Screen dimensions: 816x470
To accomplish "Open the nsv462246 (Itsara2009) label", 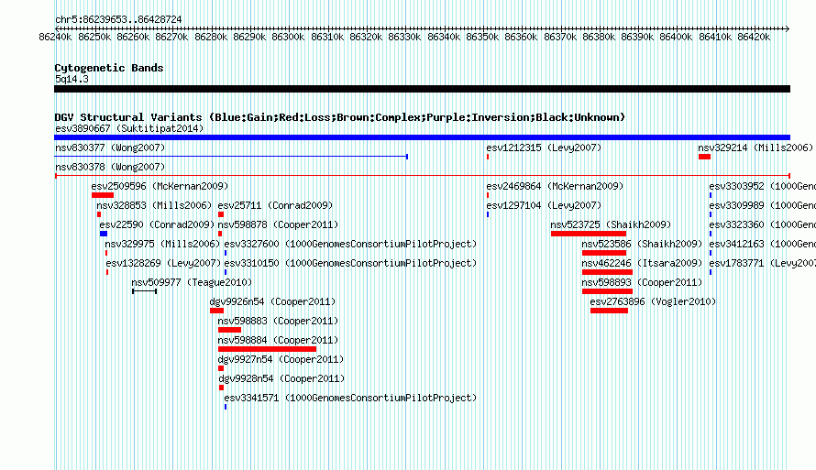I will click(642, 263).
